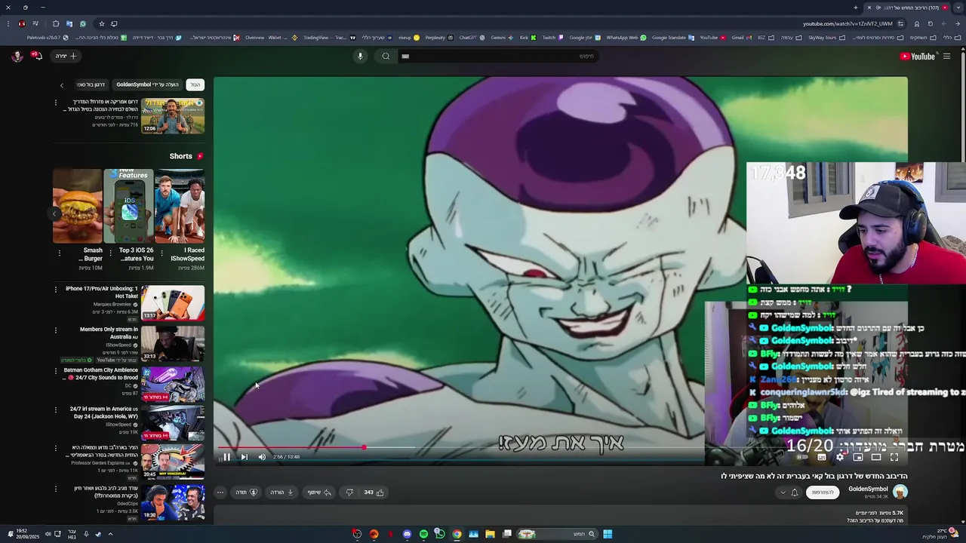Bookmark this page with star icon
Viewport: 966px width, 543px height.
102,23
